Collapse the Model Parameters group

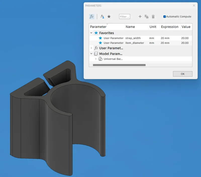tap(91, 54)
